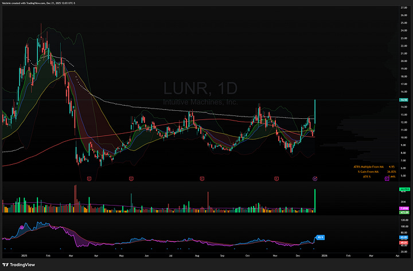Click the 27.00 tick on the price scale
Image resolution: width=413 pixels, height=271 pixels.
pos(404,7)
